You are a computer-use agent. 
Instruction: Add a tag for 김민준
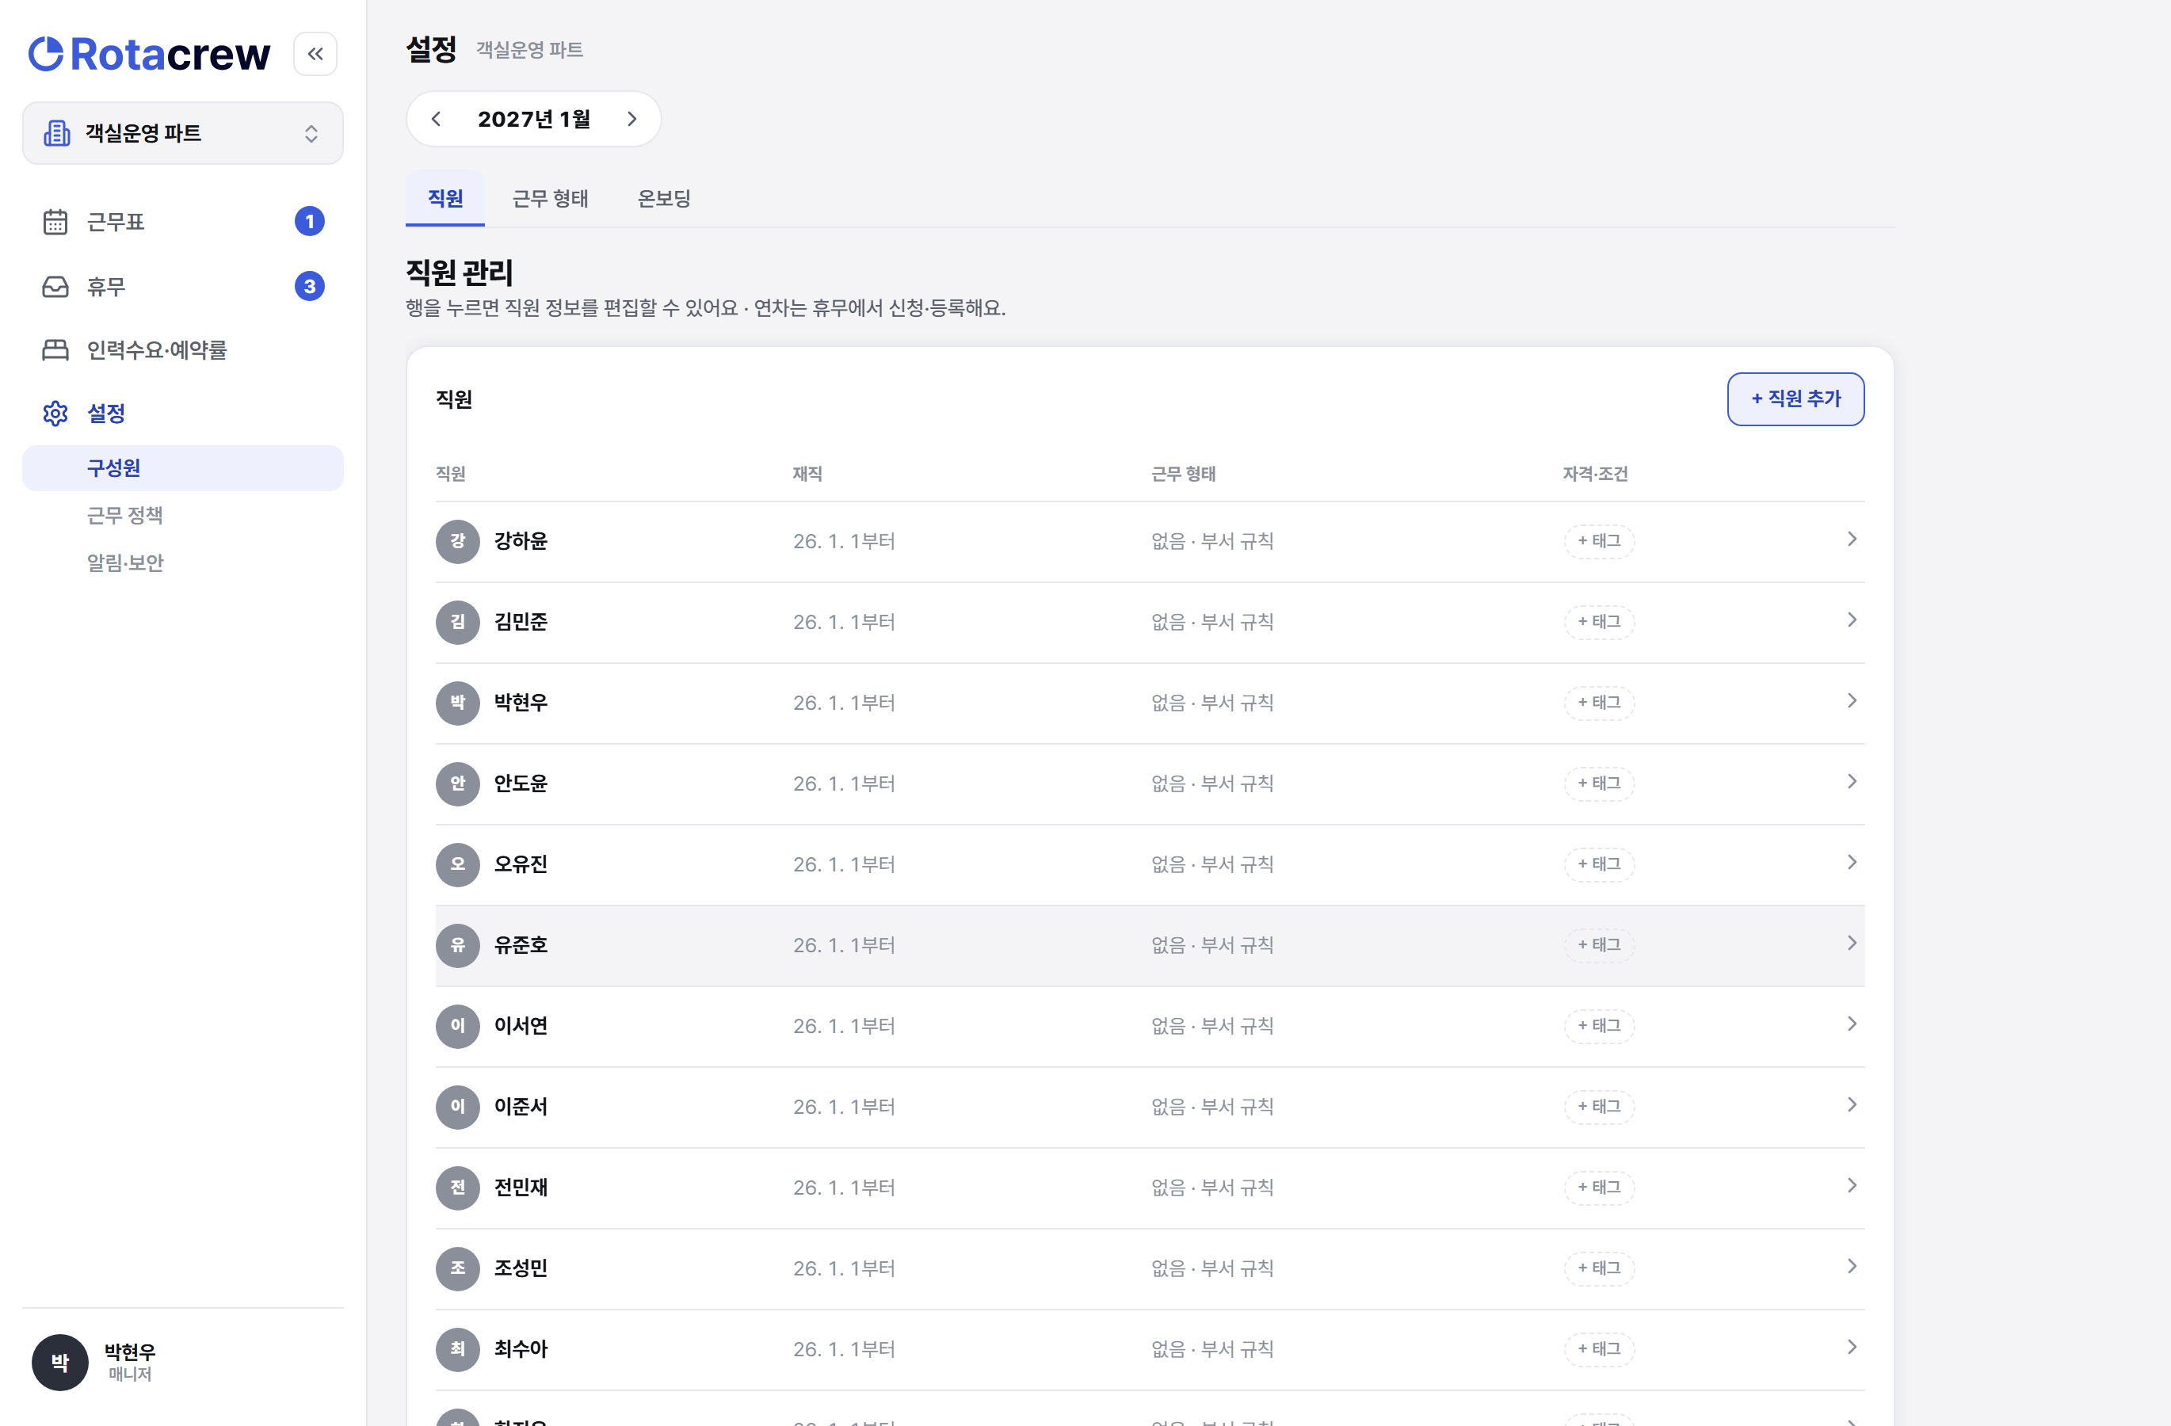[x=1598, y=622]
